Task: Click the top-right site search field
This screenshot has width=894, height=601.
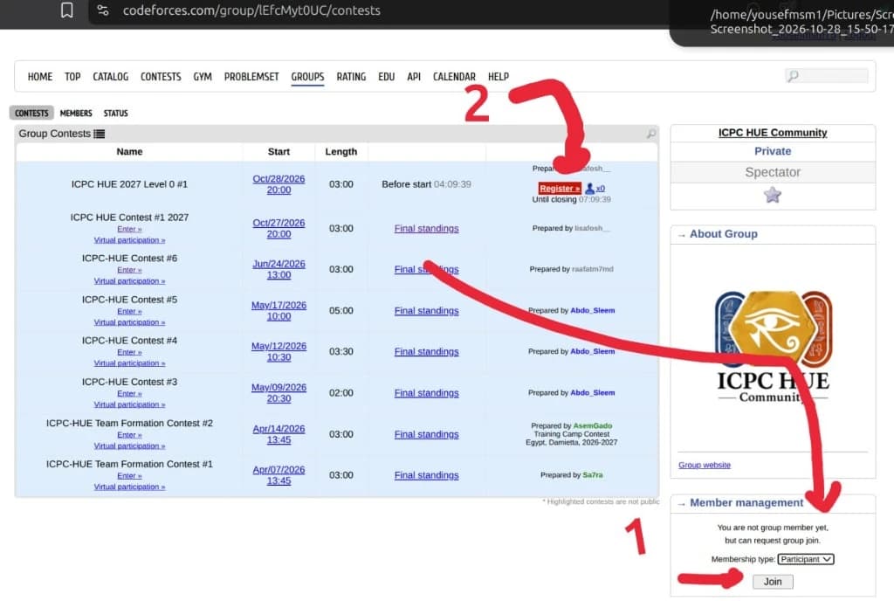Action: [x=827, y=76]
